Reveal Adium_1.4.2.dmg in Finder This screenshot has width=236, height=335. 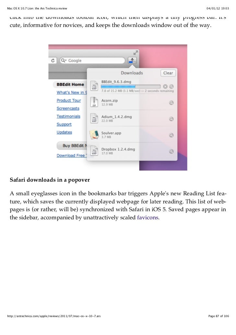(x=171, y=119)
